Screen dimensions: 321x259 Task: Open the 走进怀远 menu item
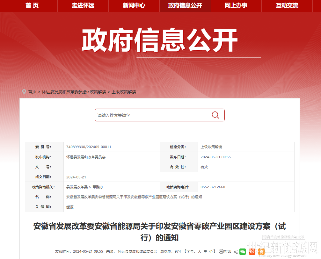point(83,6)
